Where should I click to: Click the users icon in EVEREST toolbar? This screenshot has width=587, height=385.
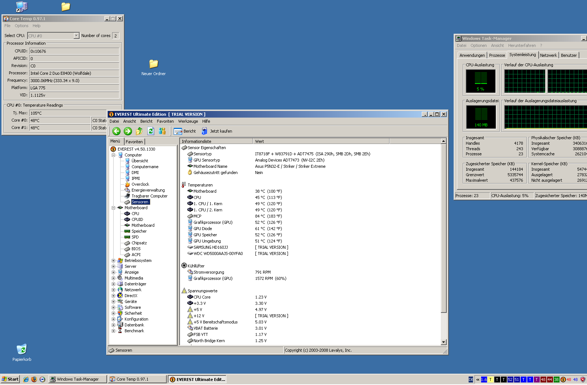162,131
